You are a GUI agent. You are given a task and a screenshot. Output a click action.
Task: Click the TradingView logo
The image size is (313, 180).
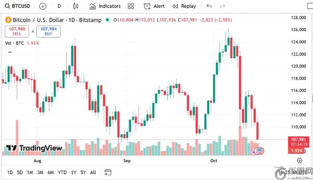[x=34, y=148]
